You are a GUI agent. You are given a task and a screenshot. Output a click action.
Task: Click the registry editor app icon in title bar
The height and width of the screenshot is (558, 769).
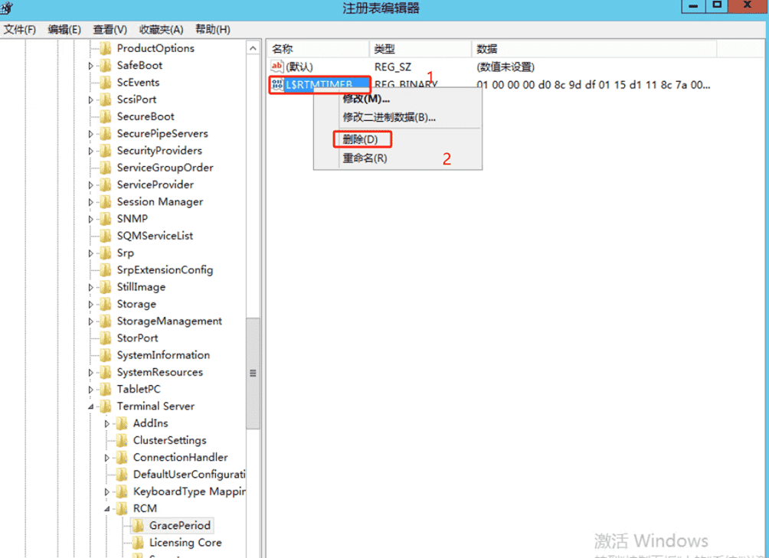tap(6, 8)
